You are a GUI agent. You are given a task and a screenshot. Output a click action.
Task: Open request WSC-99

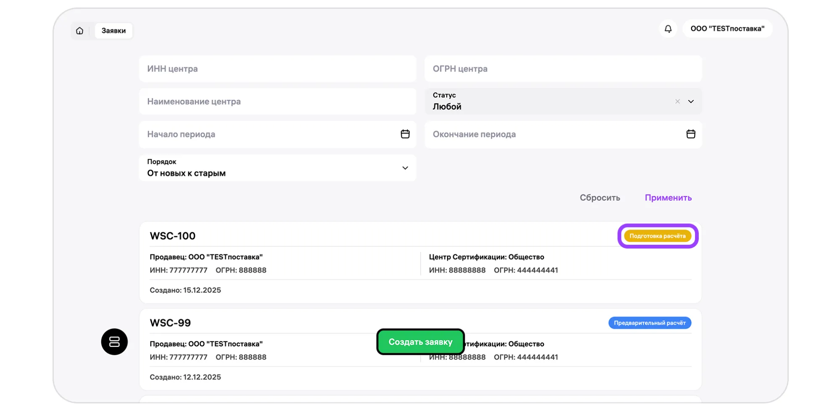[x=170, y=323]
